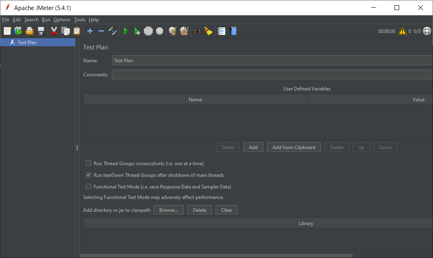This screenshot has width=433, height=258.
Task: Open the Options menu
Action: (62, 20)
